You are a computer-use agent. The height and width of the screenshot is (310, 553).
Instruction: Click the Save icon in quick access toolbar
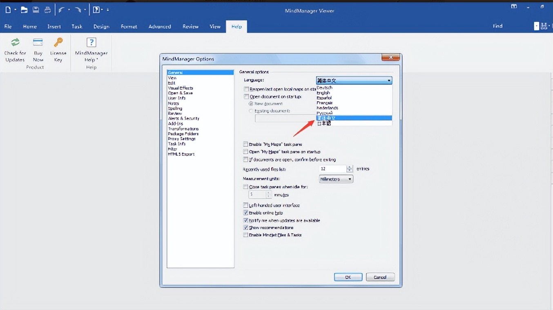point(36,10)
